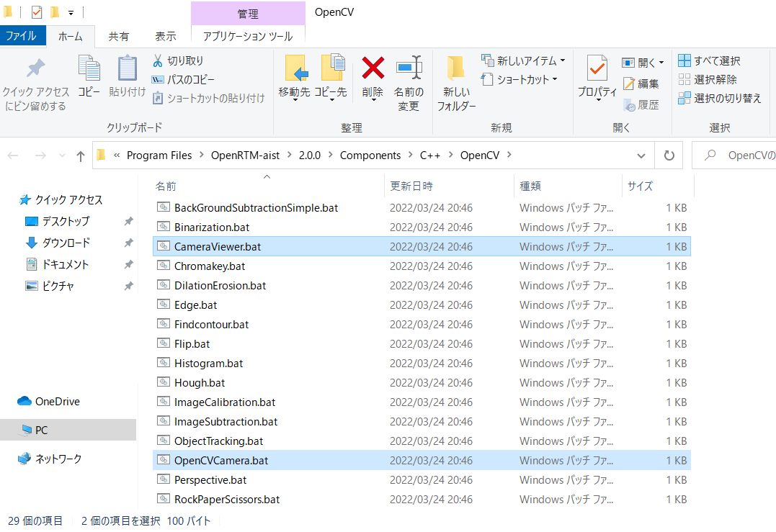Go to the 2.0.0 folder breadcrumb
776x532 pixels.
(x=310, y=155)
